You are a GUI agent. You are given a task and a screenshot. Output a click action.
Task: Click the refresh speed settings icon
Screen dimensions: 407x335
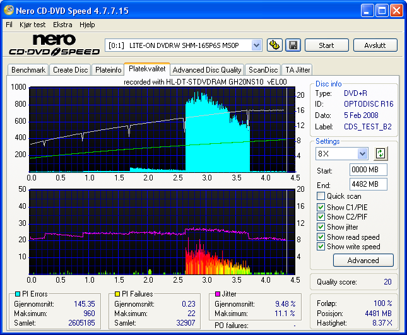pos(380,153)
